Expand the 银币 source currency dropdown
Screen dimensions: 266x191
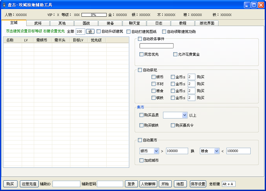point(149,151)
